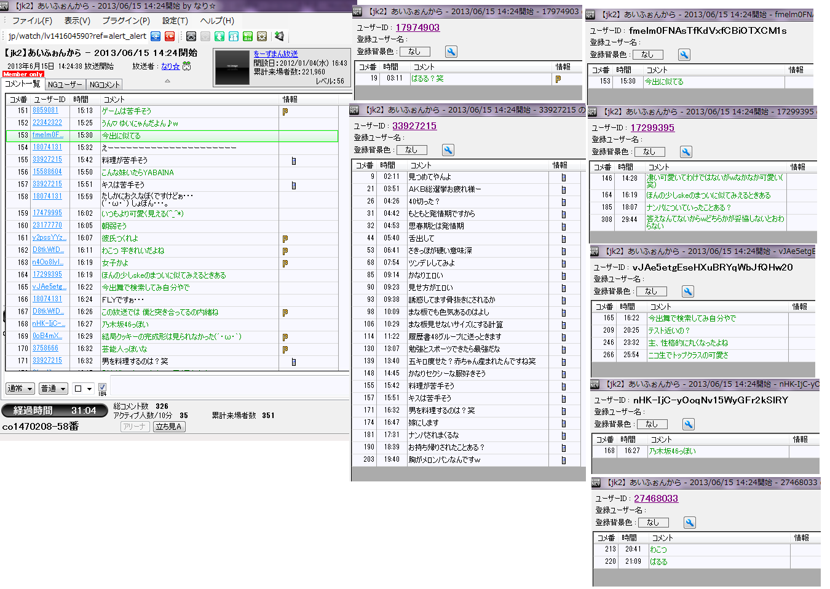The width and height of the screenshot is (830, 589).
Task: Click the community thumbnail image
Action: (232, 67)
